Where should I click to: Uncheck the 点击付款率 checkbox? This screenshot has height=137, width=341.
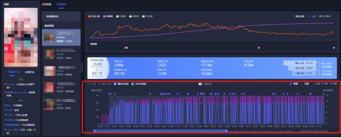(133, 84)
